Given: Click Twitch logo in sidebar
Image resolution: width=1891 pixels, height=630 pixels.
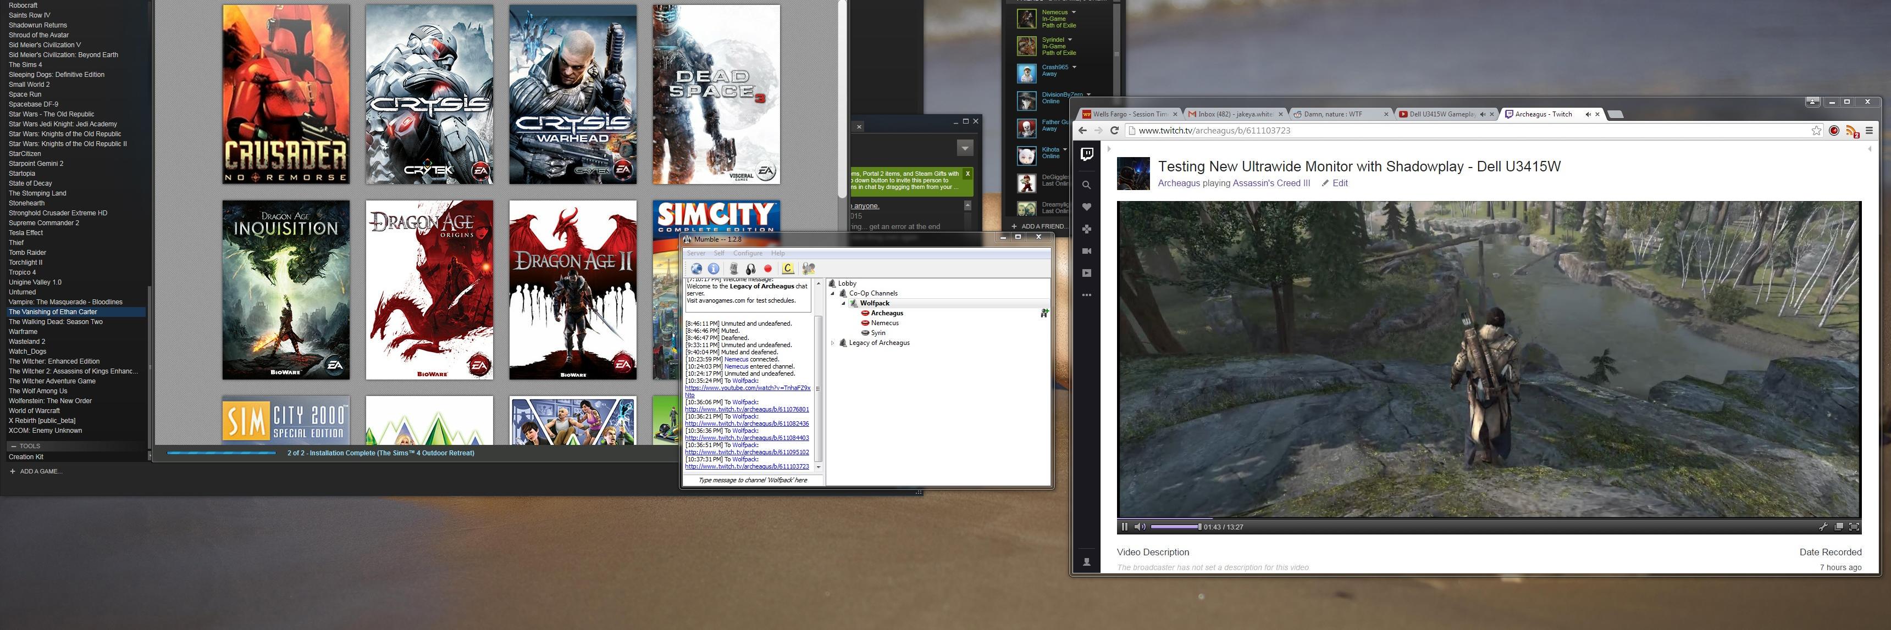Looking at the screenshot, I should coord(1087,154).
